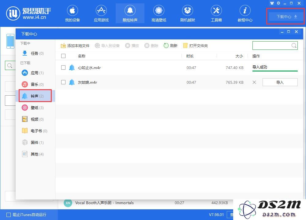Select 铃声 (2) category
The height and width of the screenshot is (220, 306).
click(x=35, y=96)
